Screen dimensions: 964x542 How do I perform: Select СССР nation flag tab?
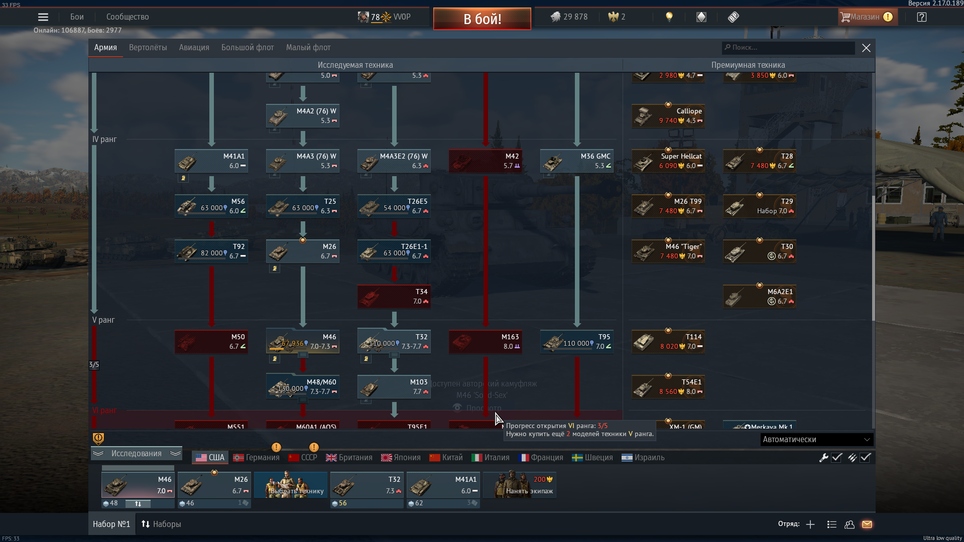coord(303,458)
